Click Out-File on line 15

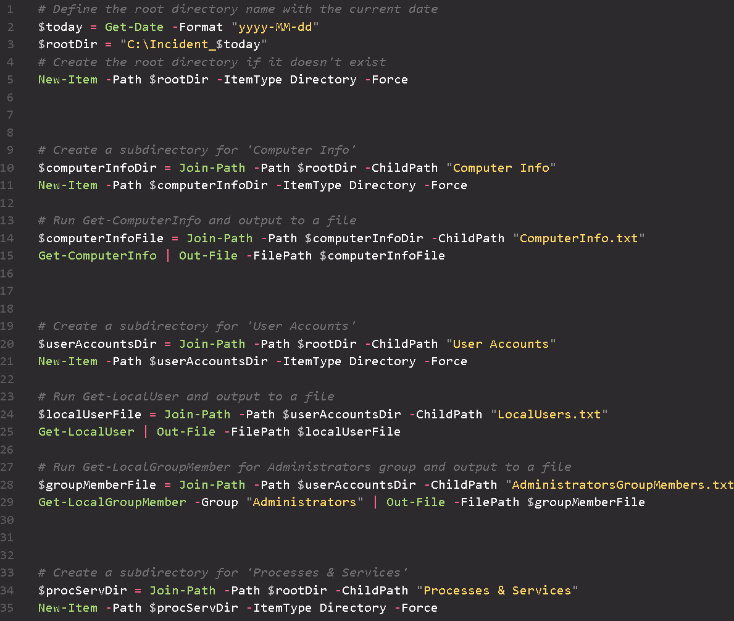pyautogui.click(x=208, y=256)
